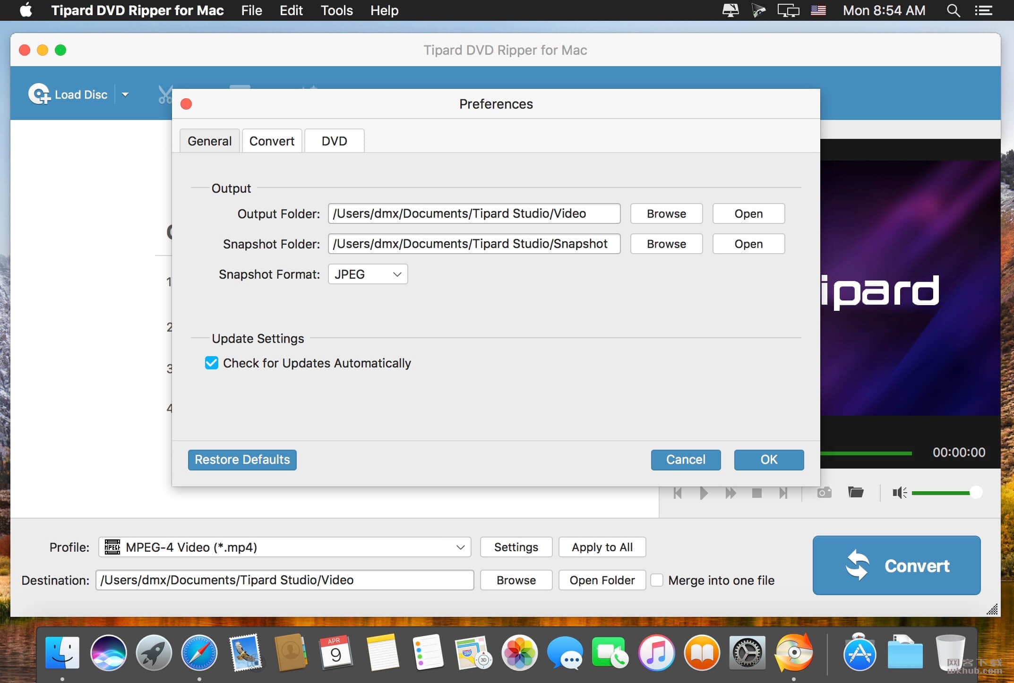
Task: Open Spotlight search in the menu bar
Action: [953, 10]
